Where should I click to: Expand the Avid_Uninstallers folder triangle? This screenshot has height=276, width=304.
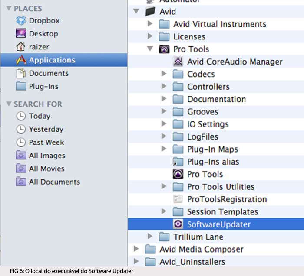[x=136, y=261]
